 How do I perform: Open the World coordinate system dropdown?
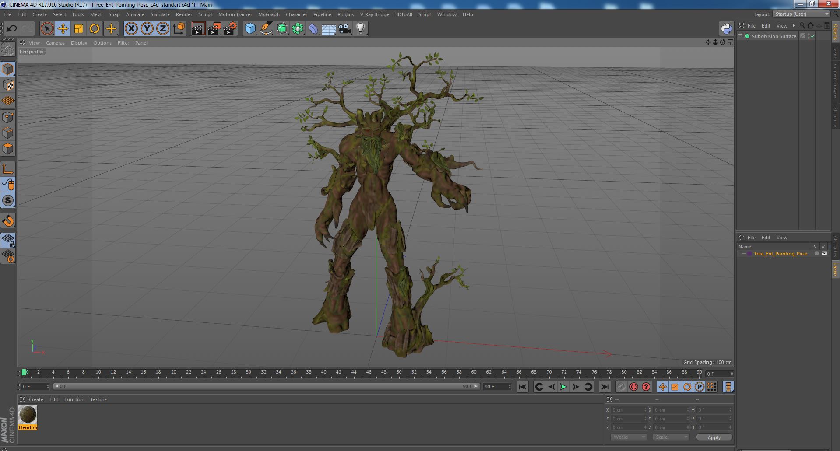628,437
